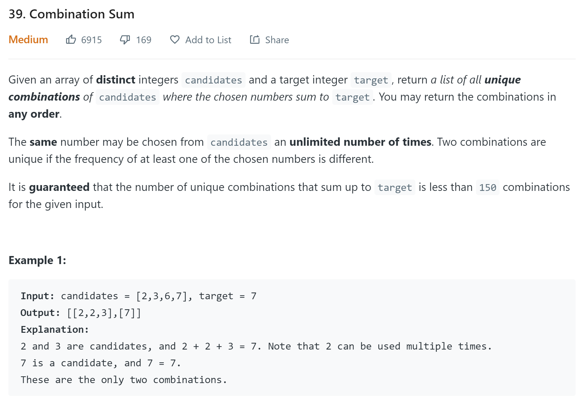The height and width of the screenshot is (405, 583).
Task: Click the 169 dislikes count
Action: tap(143, 40)
